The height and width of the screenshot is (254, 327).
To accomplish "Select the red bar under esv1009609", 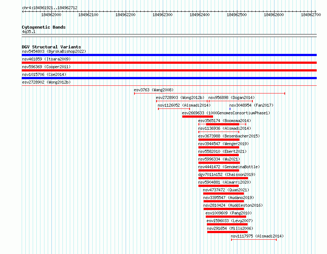I will point(226,217).
